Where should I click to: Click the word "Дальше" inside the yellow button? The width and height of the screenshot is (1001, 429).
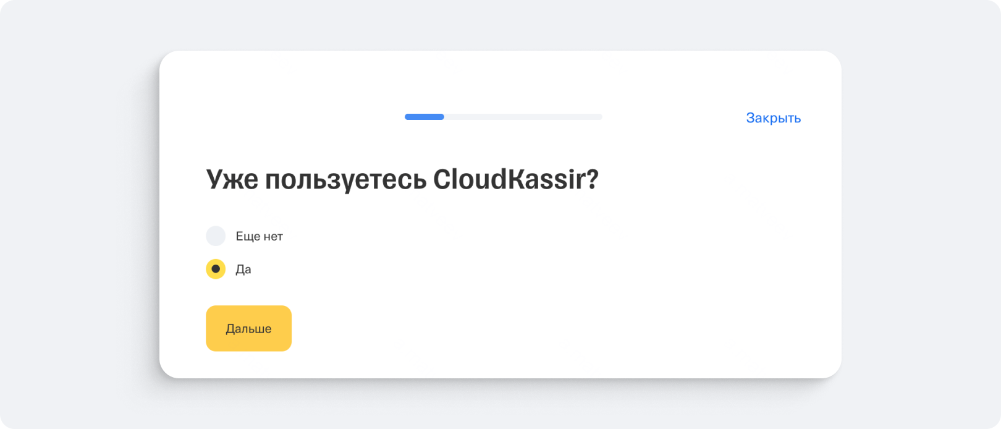(x=248, y=329)
